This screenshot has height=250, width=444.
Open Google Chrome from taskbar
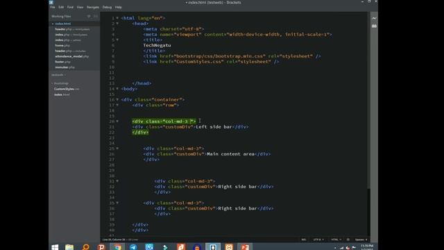pyautogui.click(x=117, y=247)
